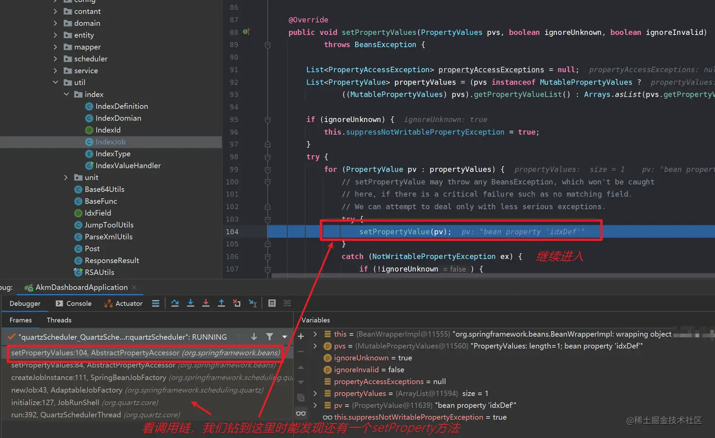715x438 pixels.
Task: Click the Run to Cursor icon
Action: [253, 303]
